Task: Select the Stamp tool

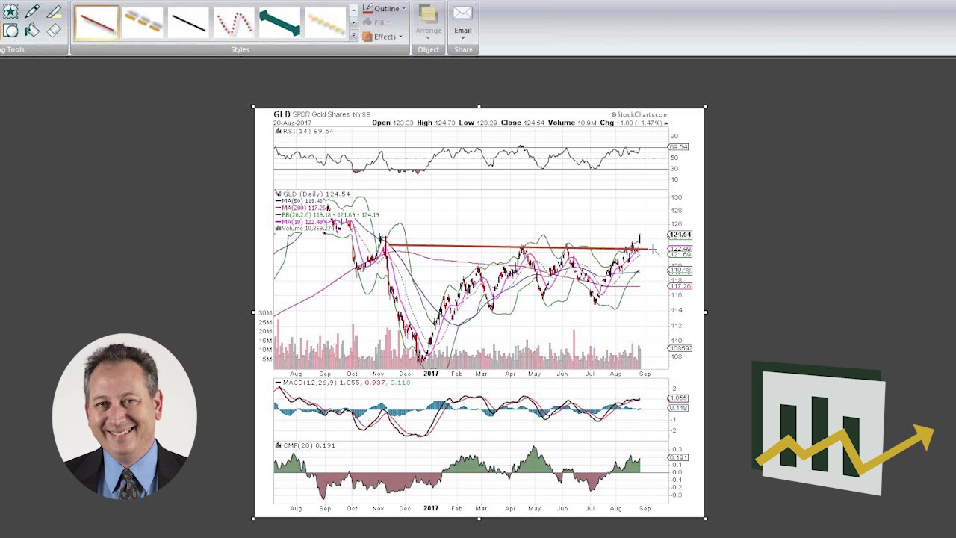Action: [x=10, y=11]
